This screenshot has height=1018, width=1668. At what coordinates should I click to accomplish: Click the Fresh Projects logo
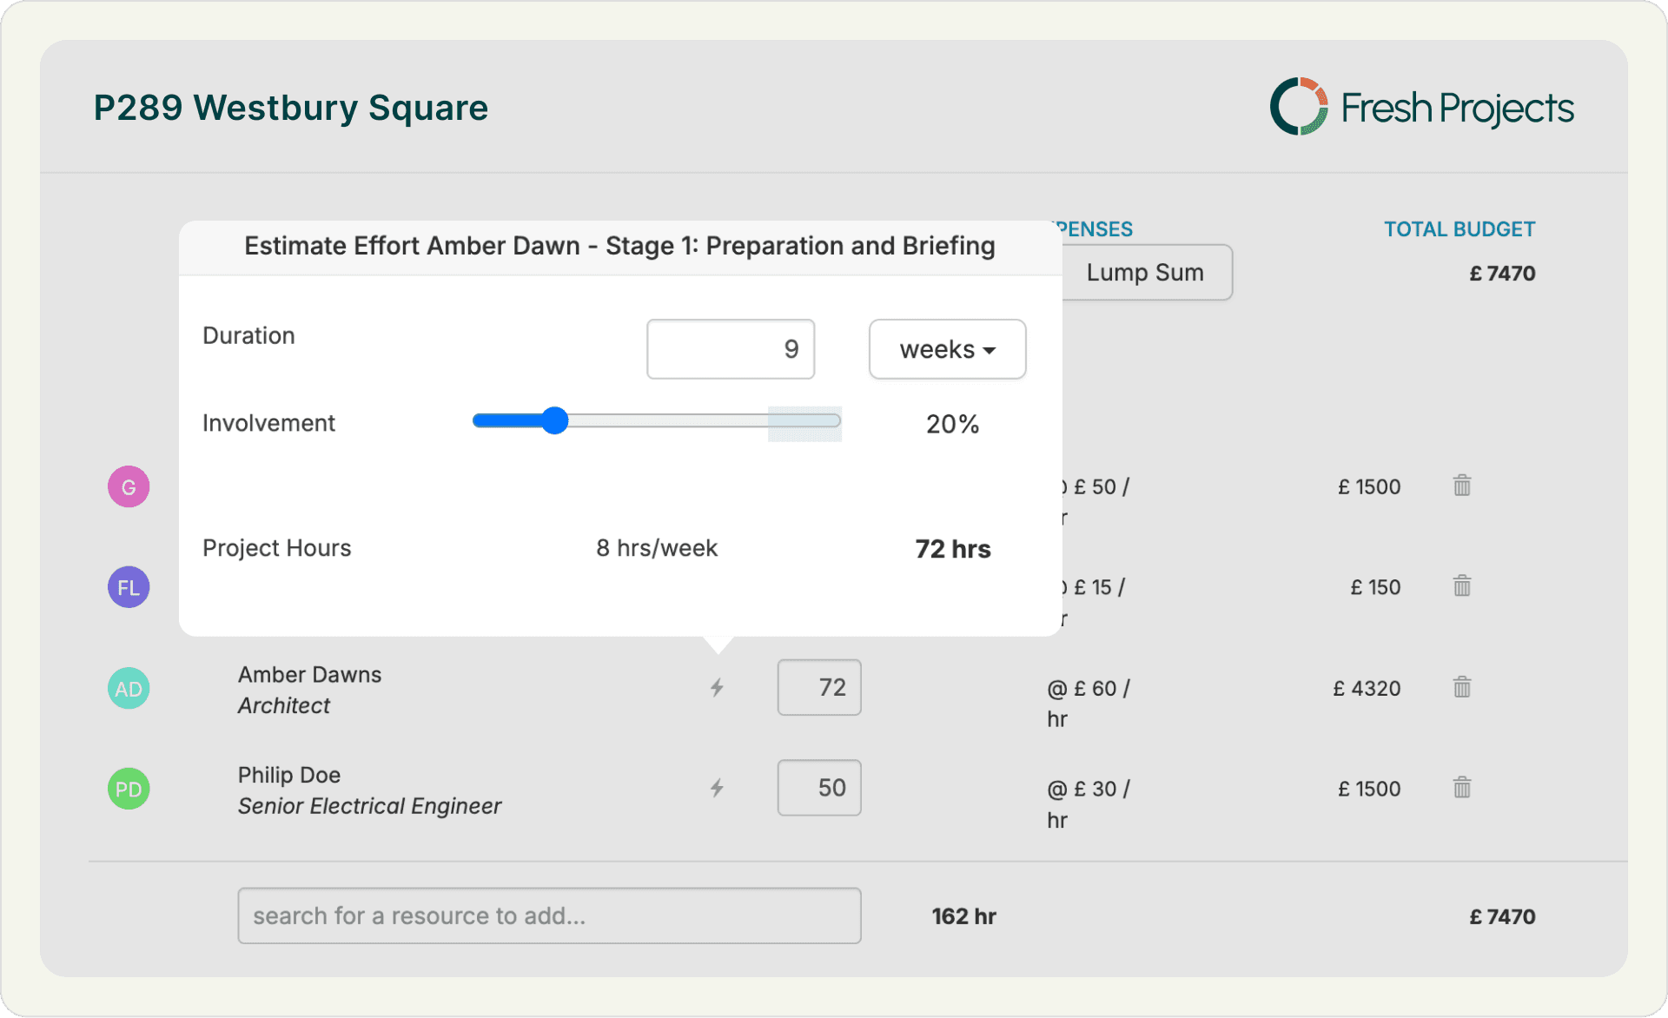point(1421,108)
